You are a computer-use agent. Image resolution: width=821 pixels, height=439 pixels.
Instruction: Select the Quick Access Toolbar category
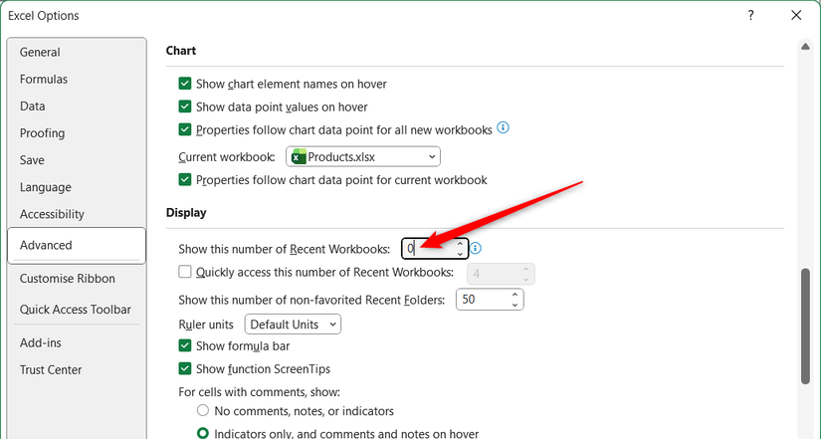coord(76,310)
